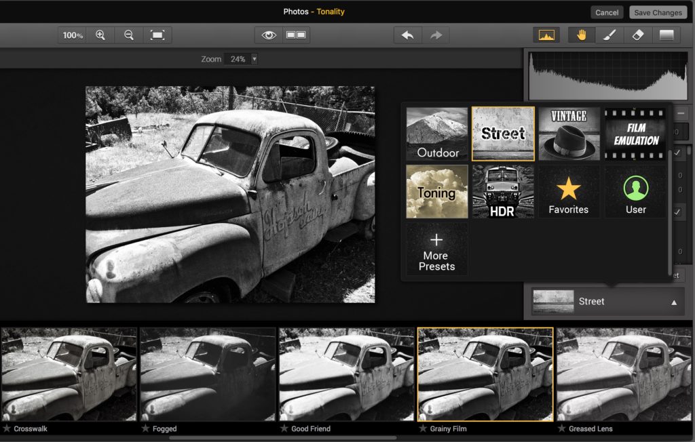
Task: Enable the side-by-side compare view icon
Action: [296, 35]
